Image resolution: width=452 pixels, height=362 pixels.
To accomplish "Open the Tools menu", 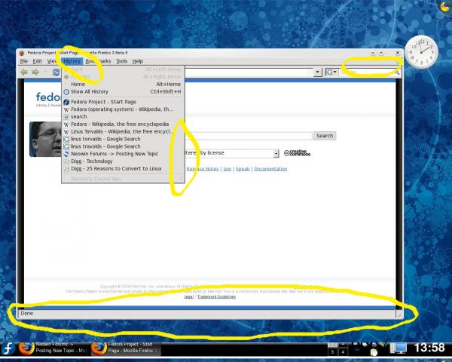I will (121, 61).
